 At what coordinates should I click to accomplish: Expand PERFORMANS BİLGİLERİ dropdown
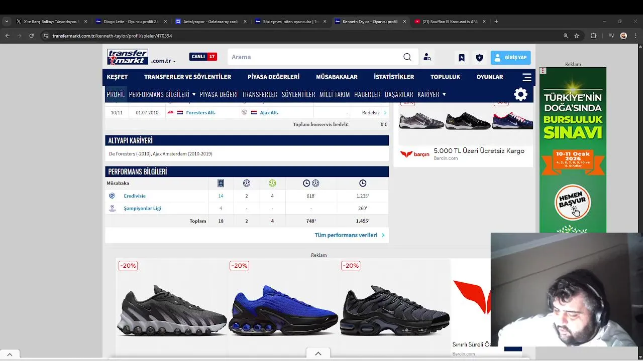pos(162,94)
